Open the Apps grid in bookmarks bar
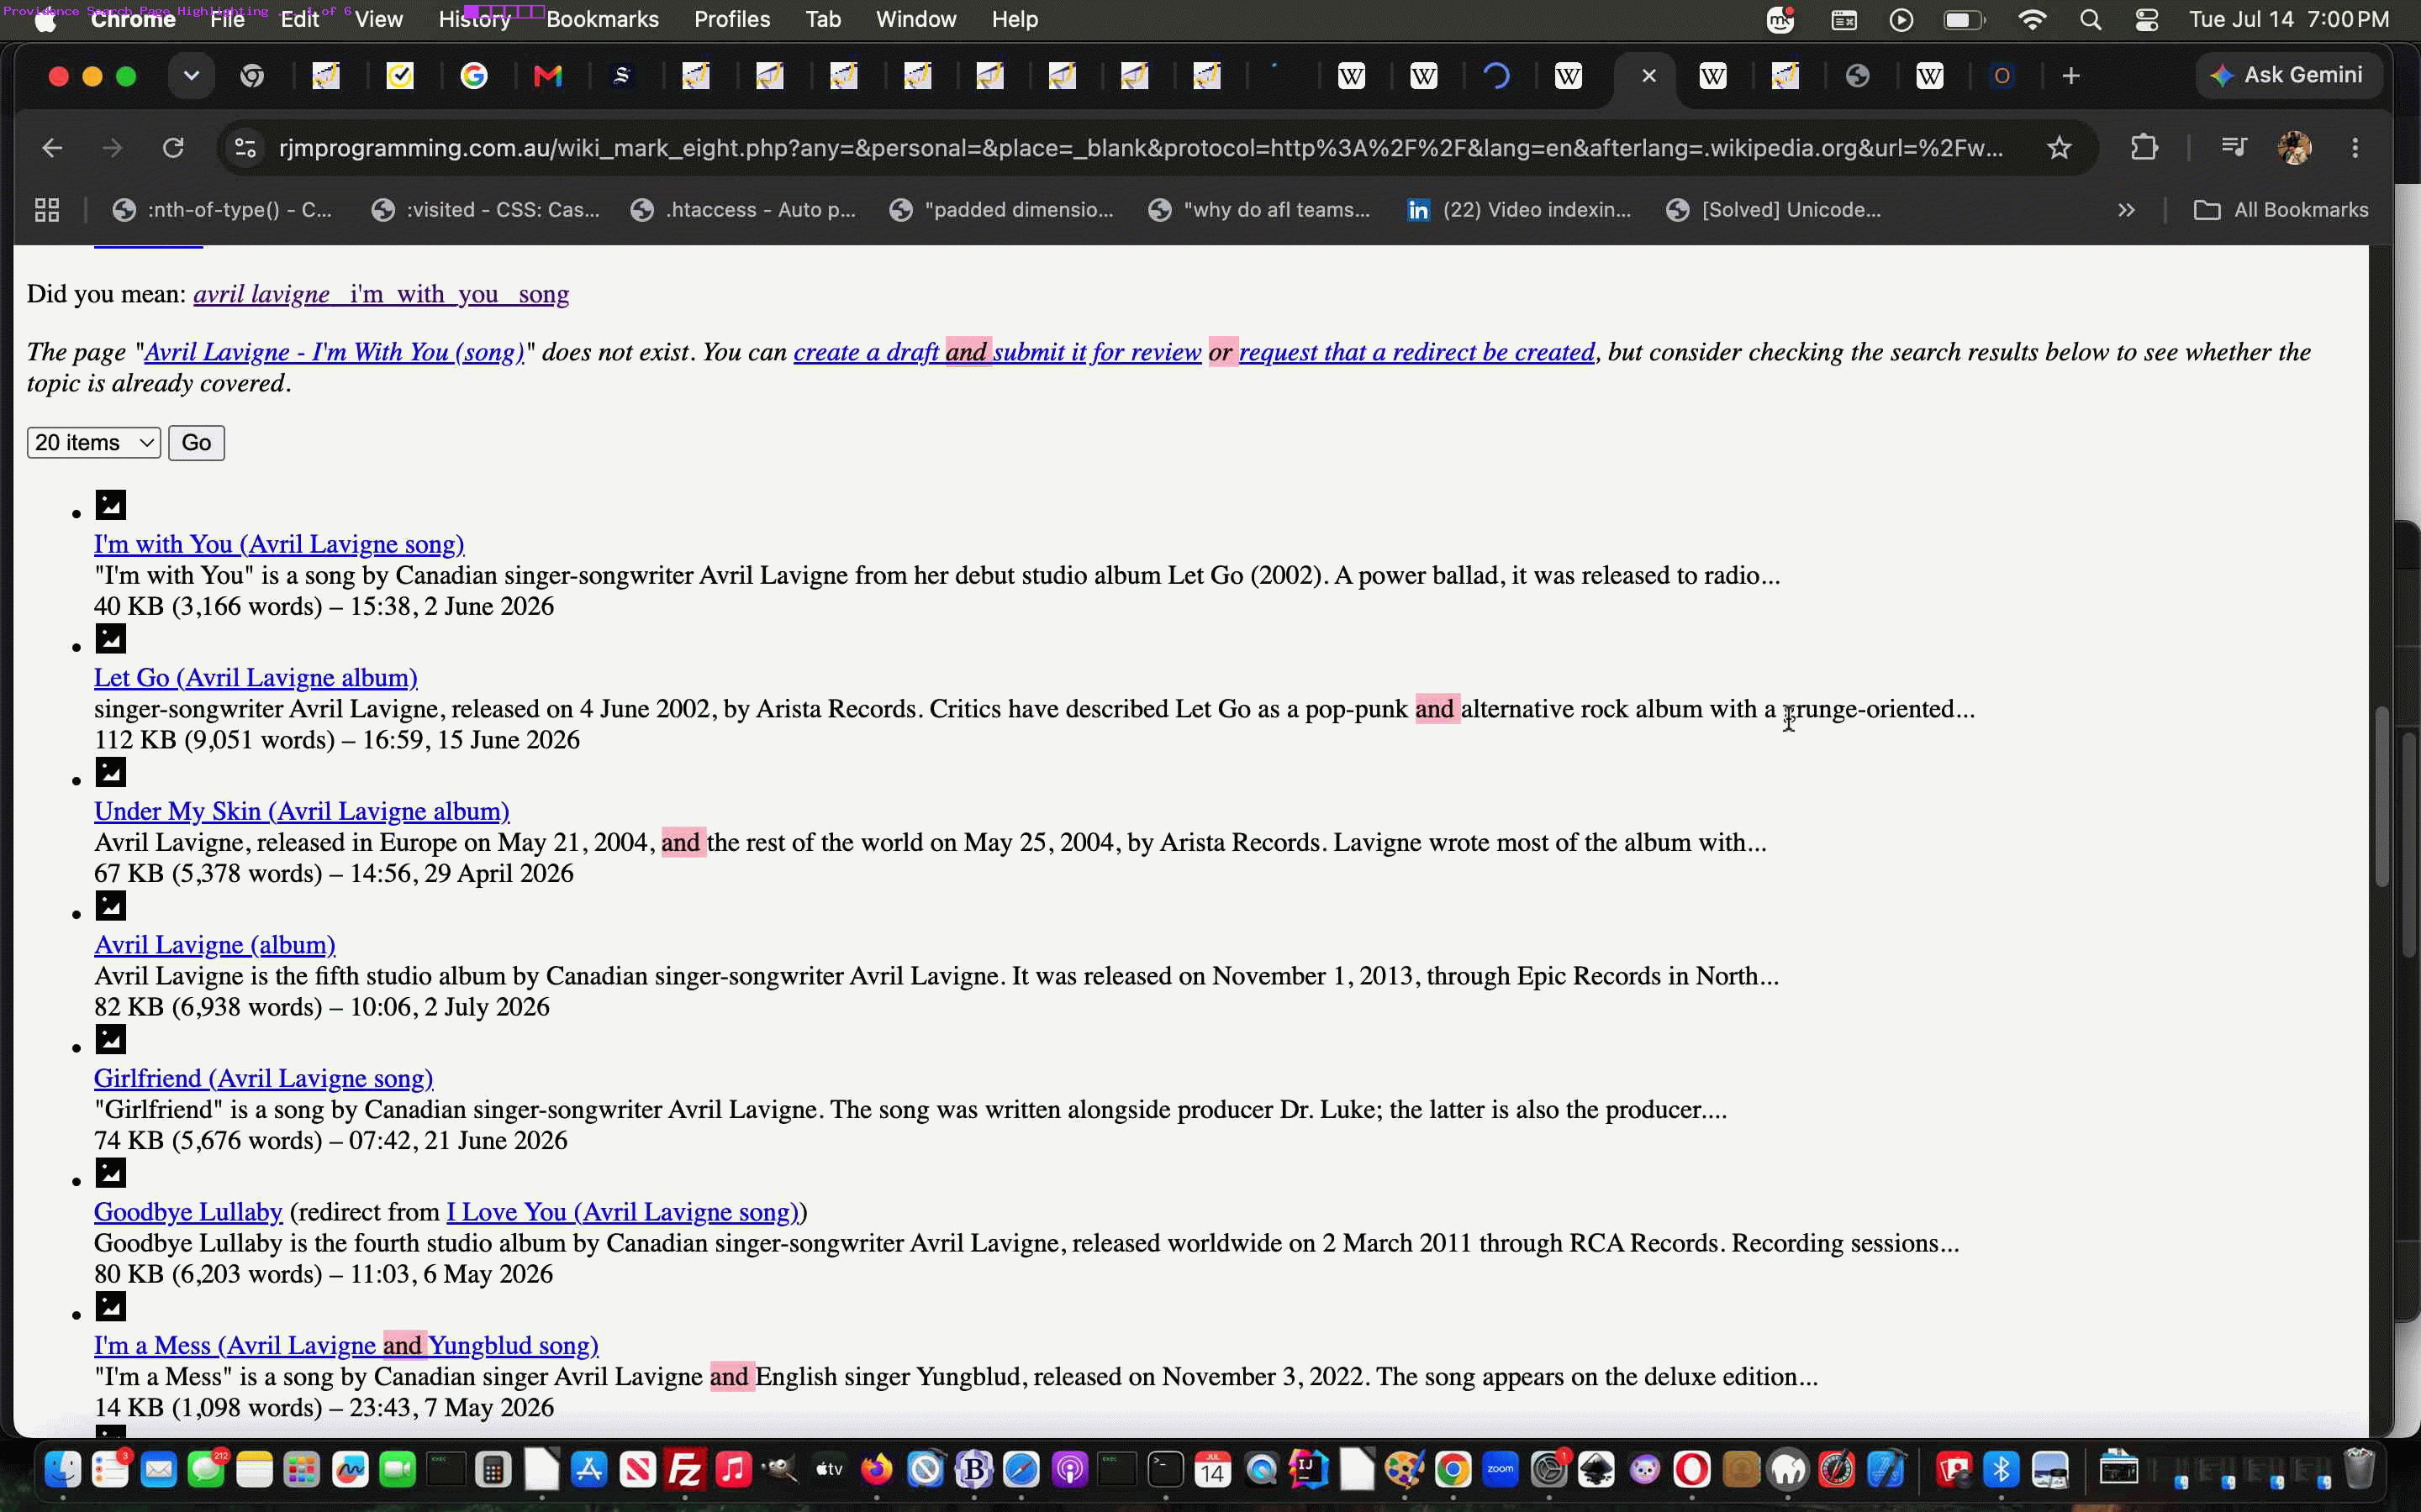 coord(47,210)
